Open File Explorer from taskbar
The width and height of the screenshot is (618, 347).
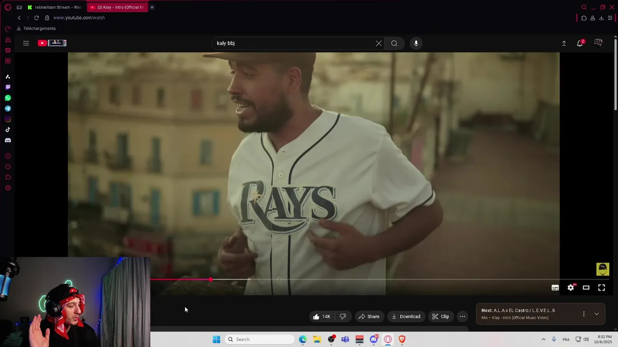pyautogui.click(x=317, y=339)
